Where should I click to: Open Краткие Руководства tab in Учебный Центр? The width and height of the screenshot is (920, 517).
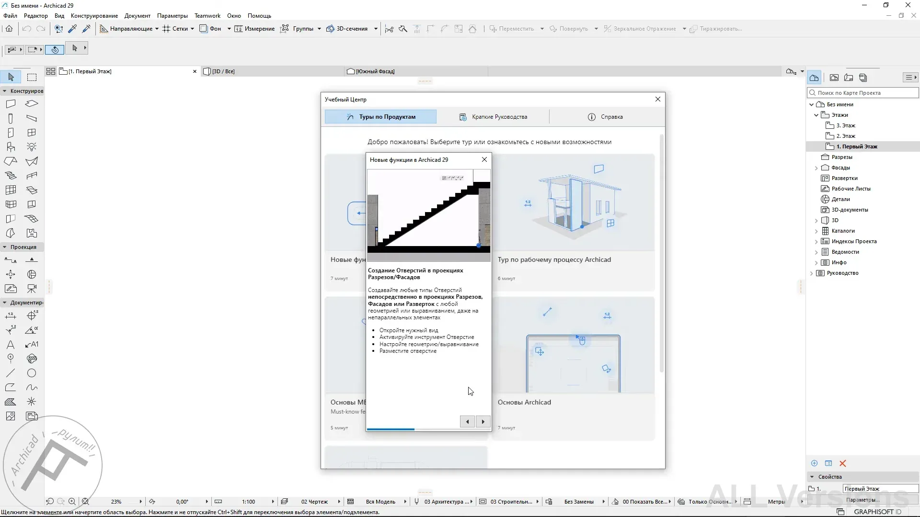pyautogui.click(x=493, y=117)
